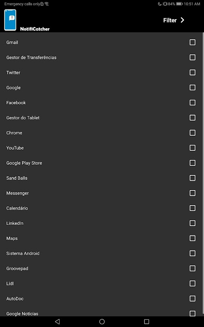
Task: Tap the Android home circle icon
Action: click(x=102, y=321)
